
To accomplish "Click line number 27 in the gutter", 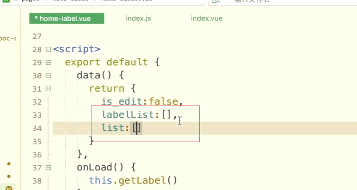I will click(37, 37).
